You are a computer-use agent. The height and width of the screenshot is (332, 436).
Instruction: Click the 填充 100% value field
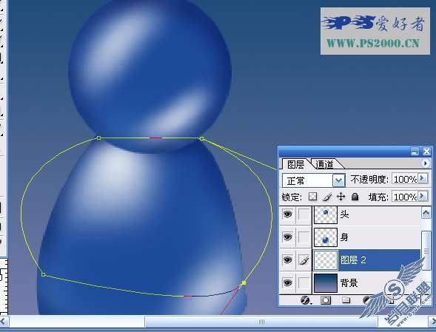pos(405,197)
